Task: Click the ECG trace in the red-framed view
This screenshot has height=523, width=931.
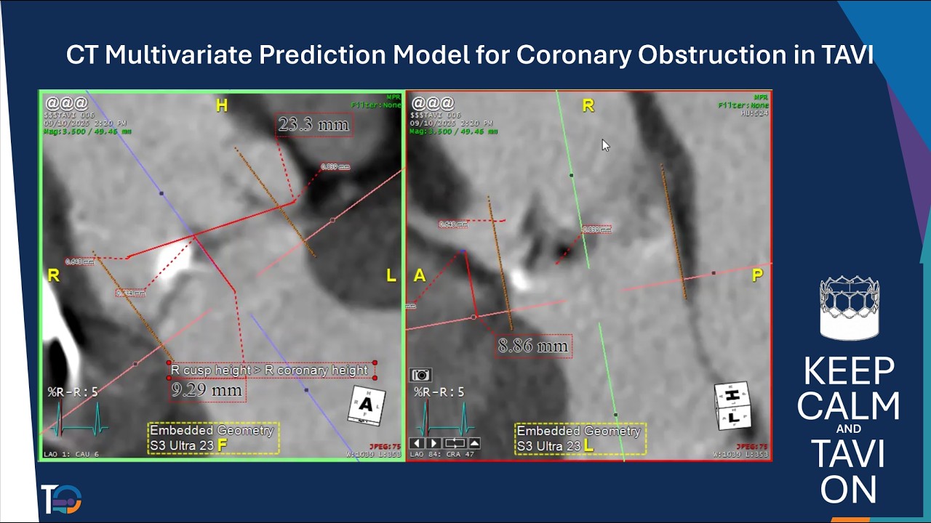Action: [x=444, y=419]
